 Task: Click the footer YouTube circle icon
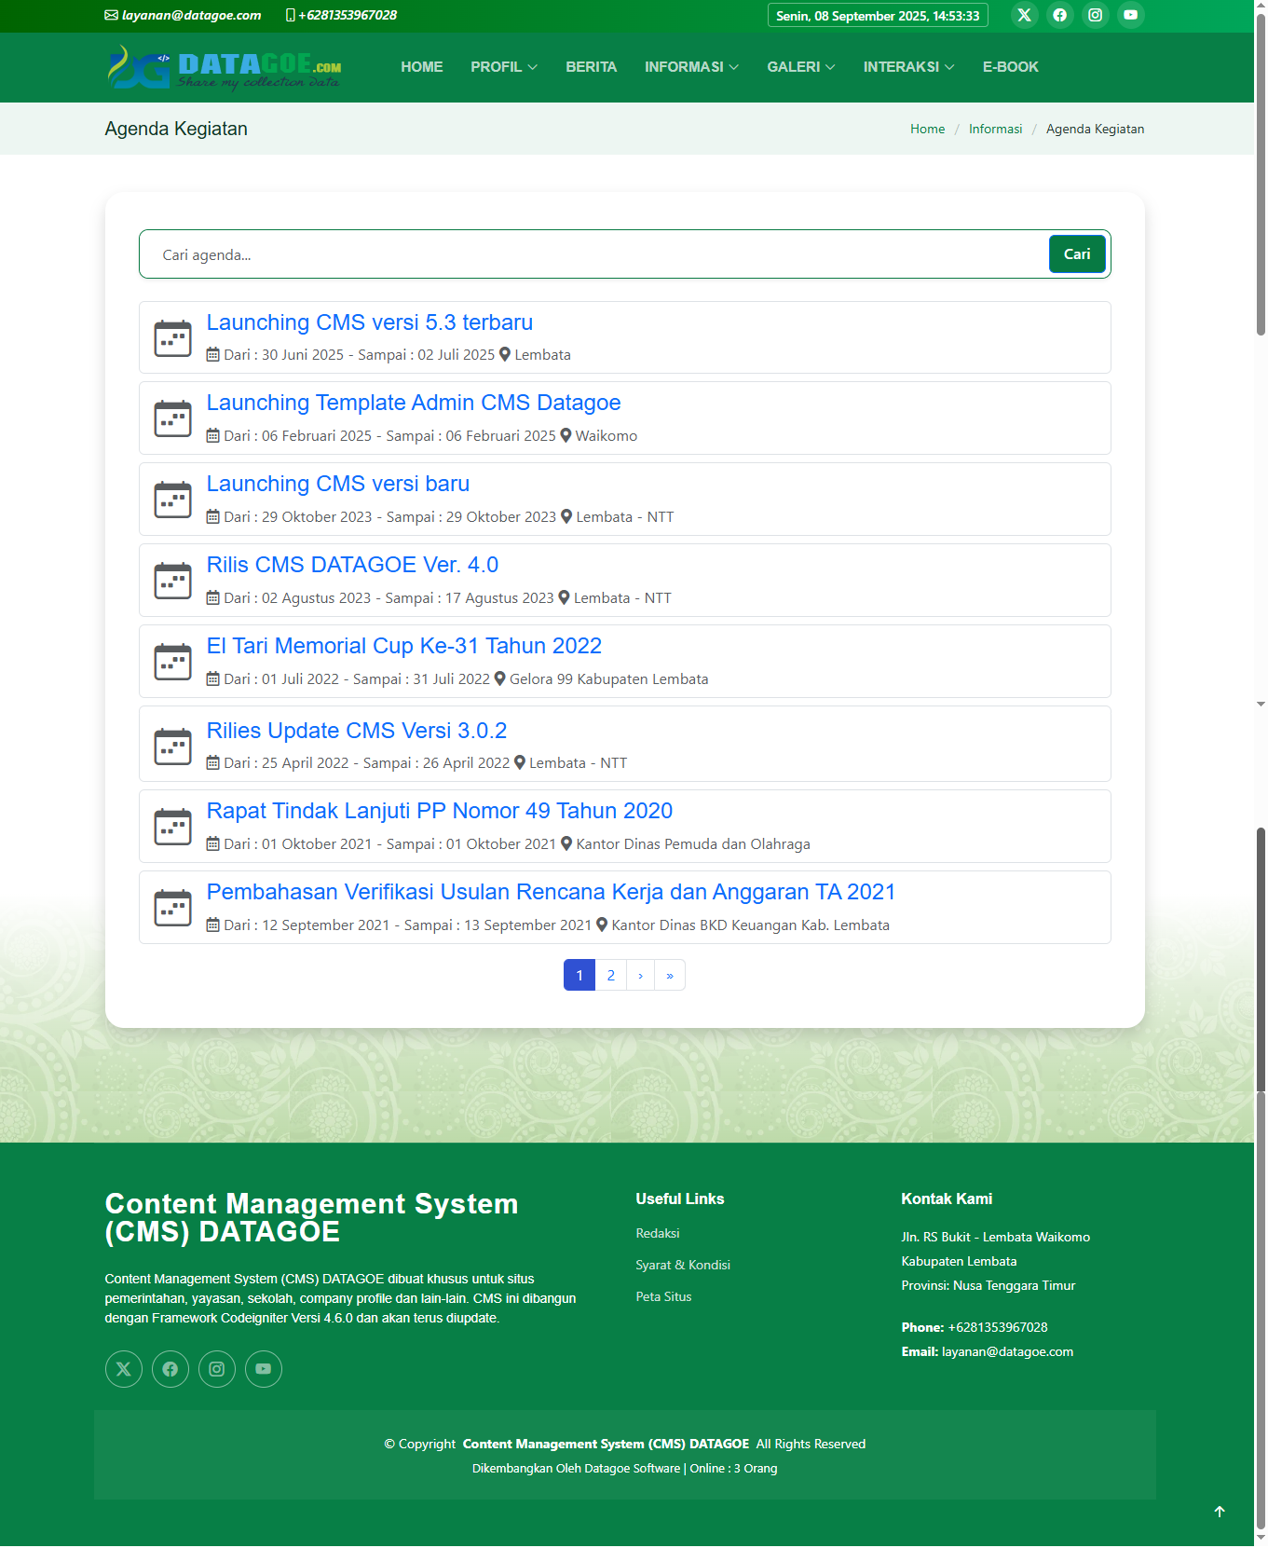tap(263, 1369)
